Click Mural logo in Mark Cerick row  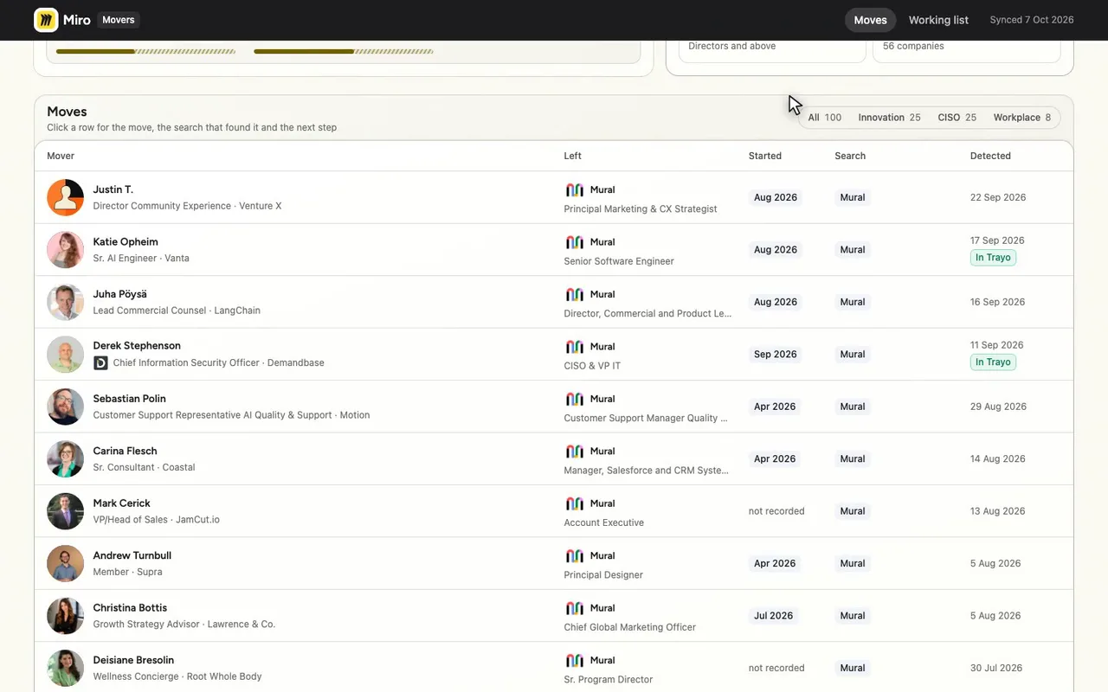coord(575,503)
